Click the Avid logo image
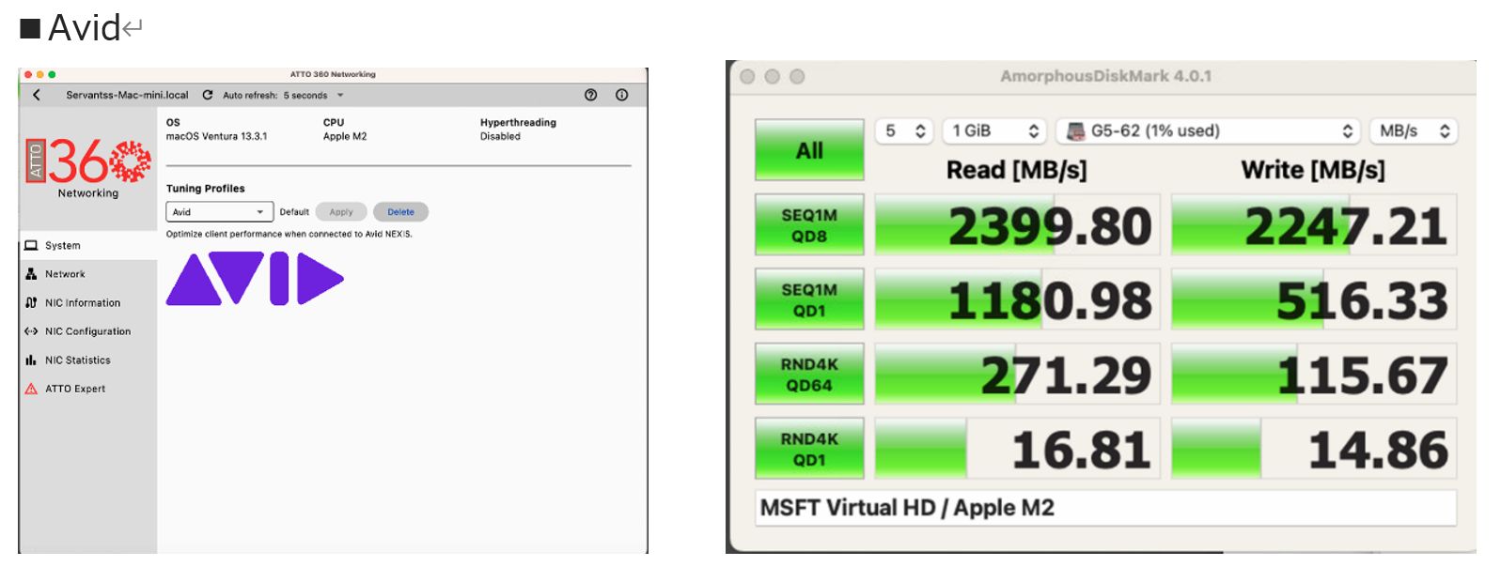Image resolution: width=1501 pixels, height=582 pixels. coord(255,278)
